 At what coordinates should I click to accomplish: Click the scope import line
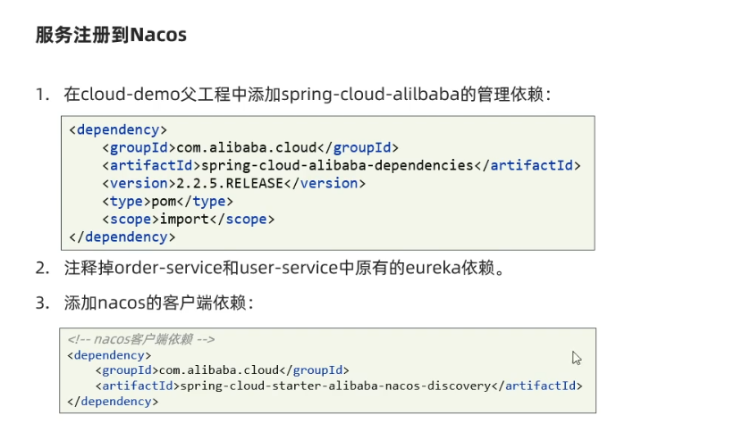coord(188,219)
